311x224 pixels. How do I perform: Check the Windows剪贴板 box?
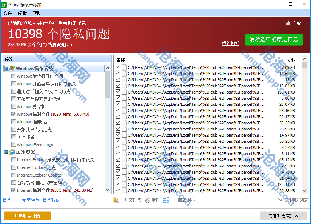13,107
